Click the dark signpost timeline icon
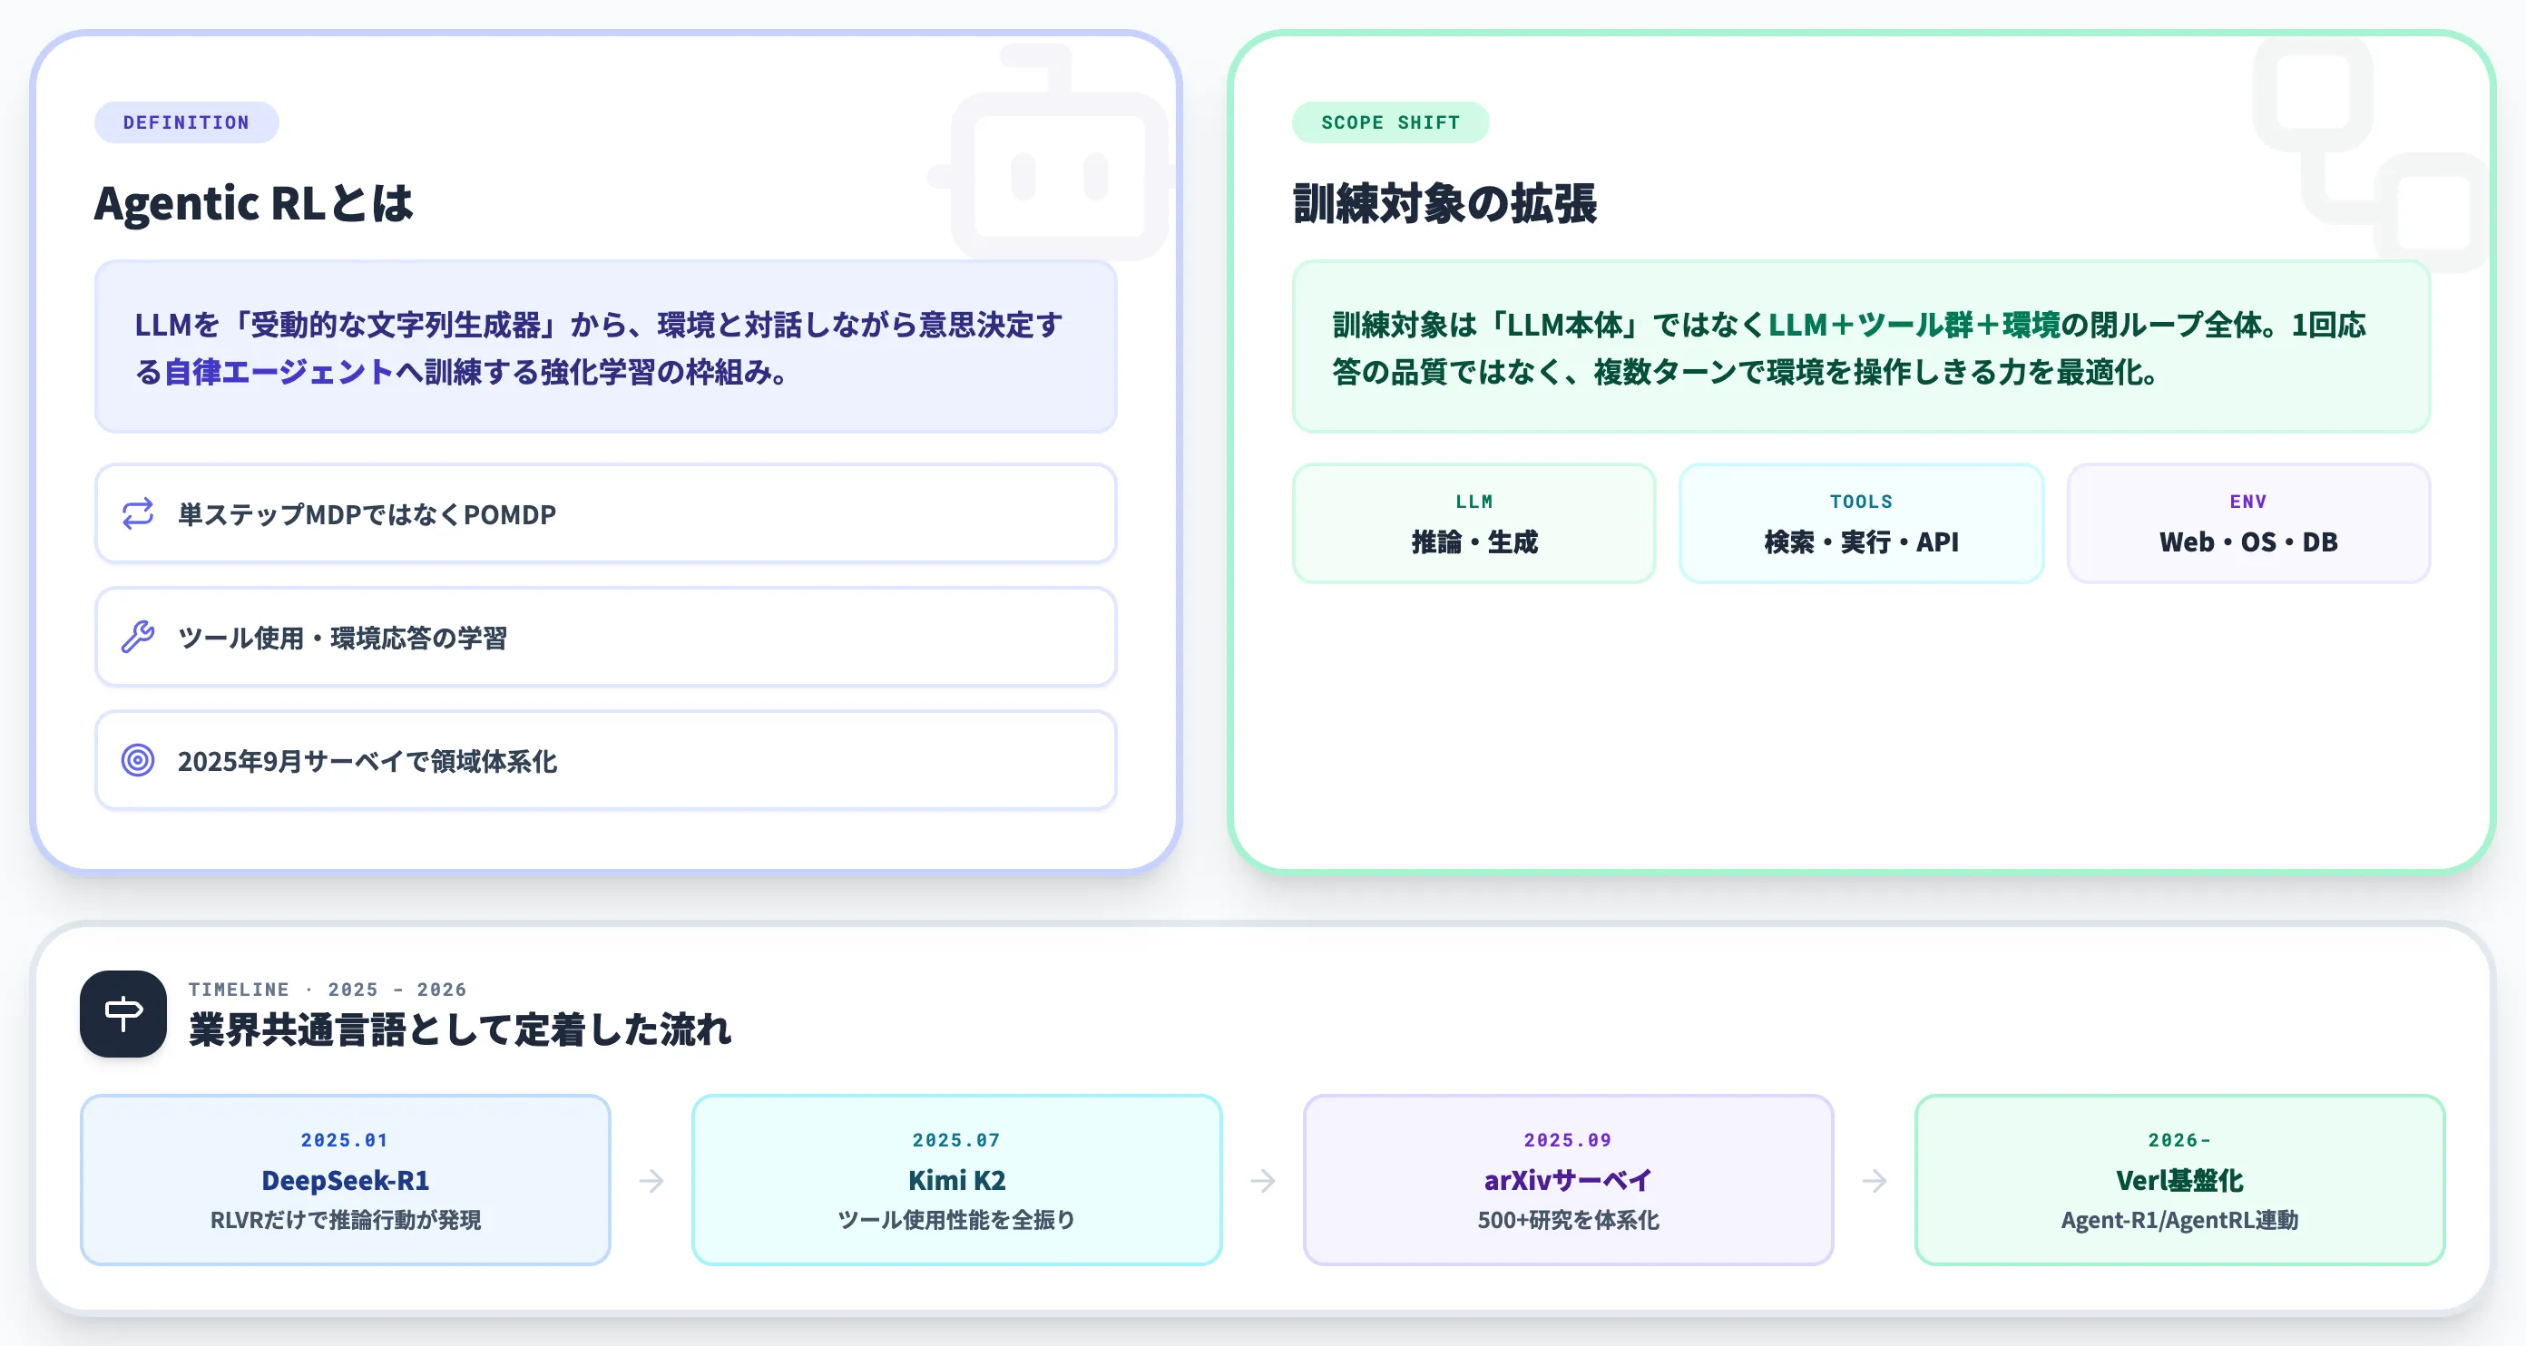The image size is (2526, 1346). tap(123, 1014)
